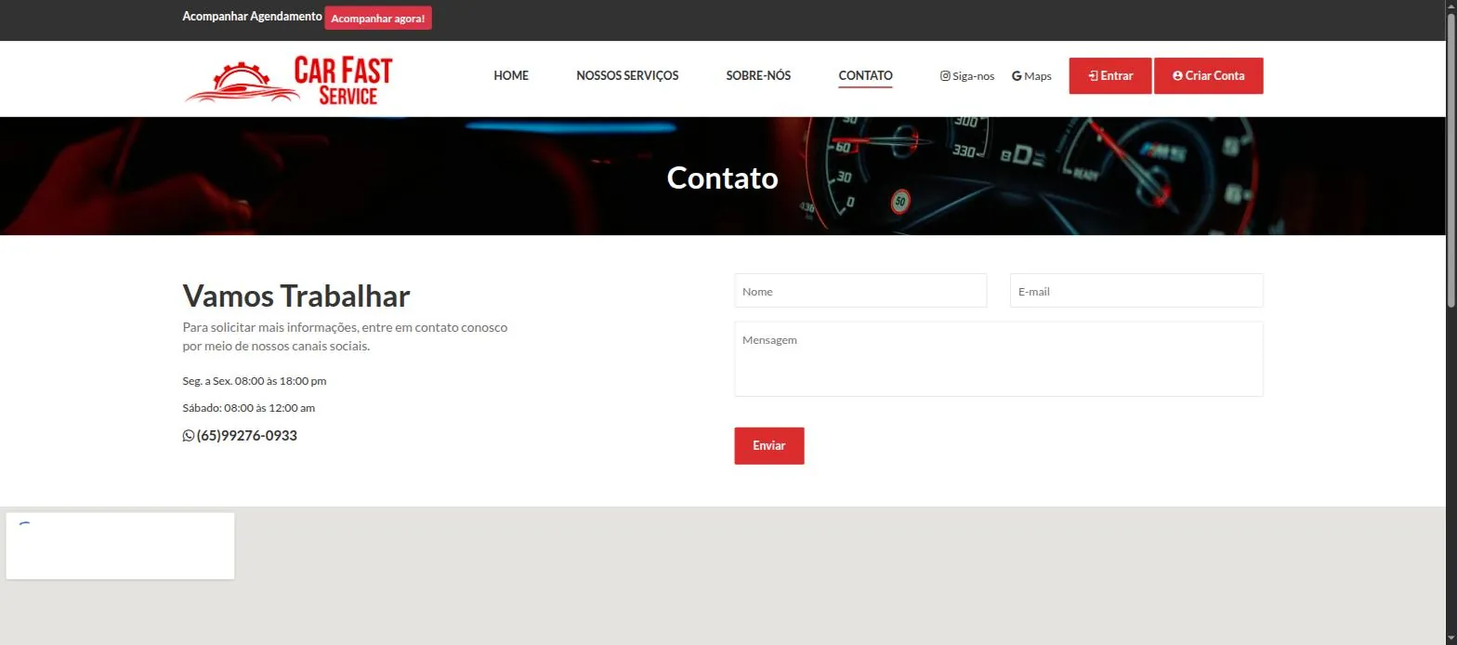Click the page vertical scrollbar thumb

pyautogui.click(x=1450, y=163)
